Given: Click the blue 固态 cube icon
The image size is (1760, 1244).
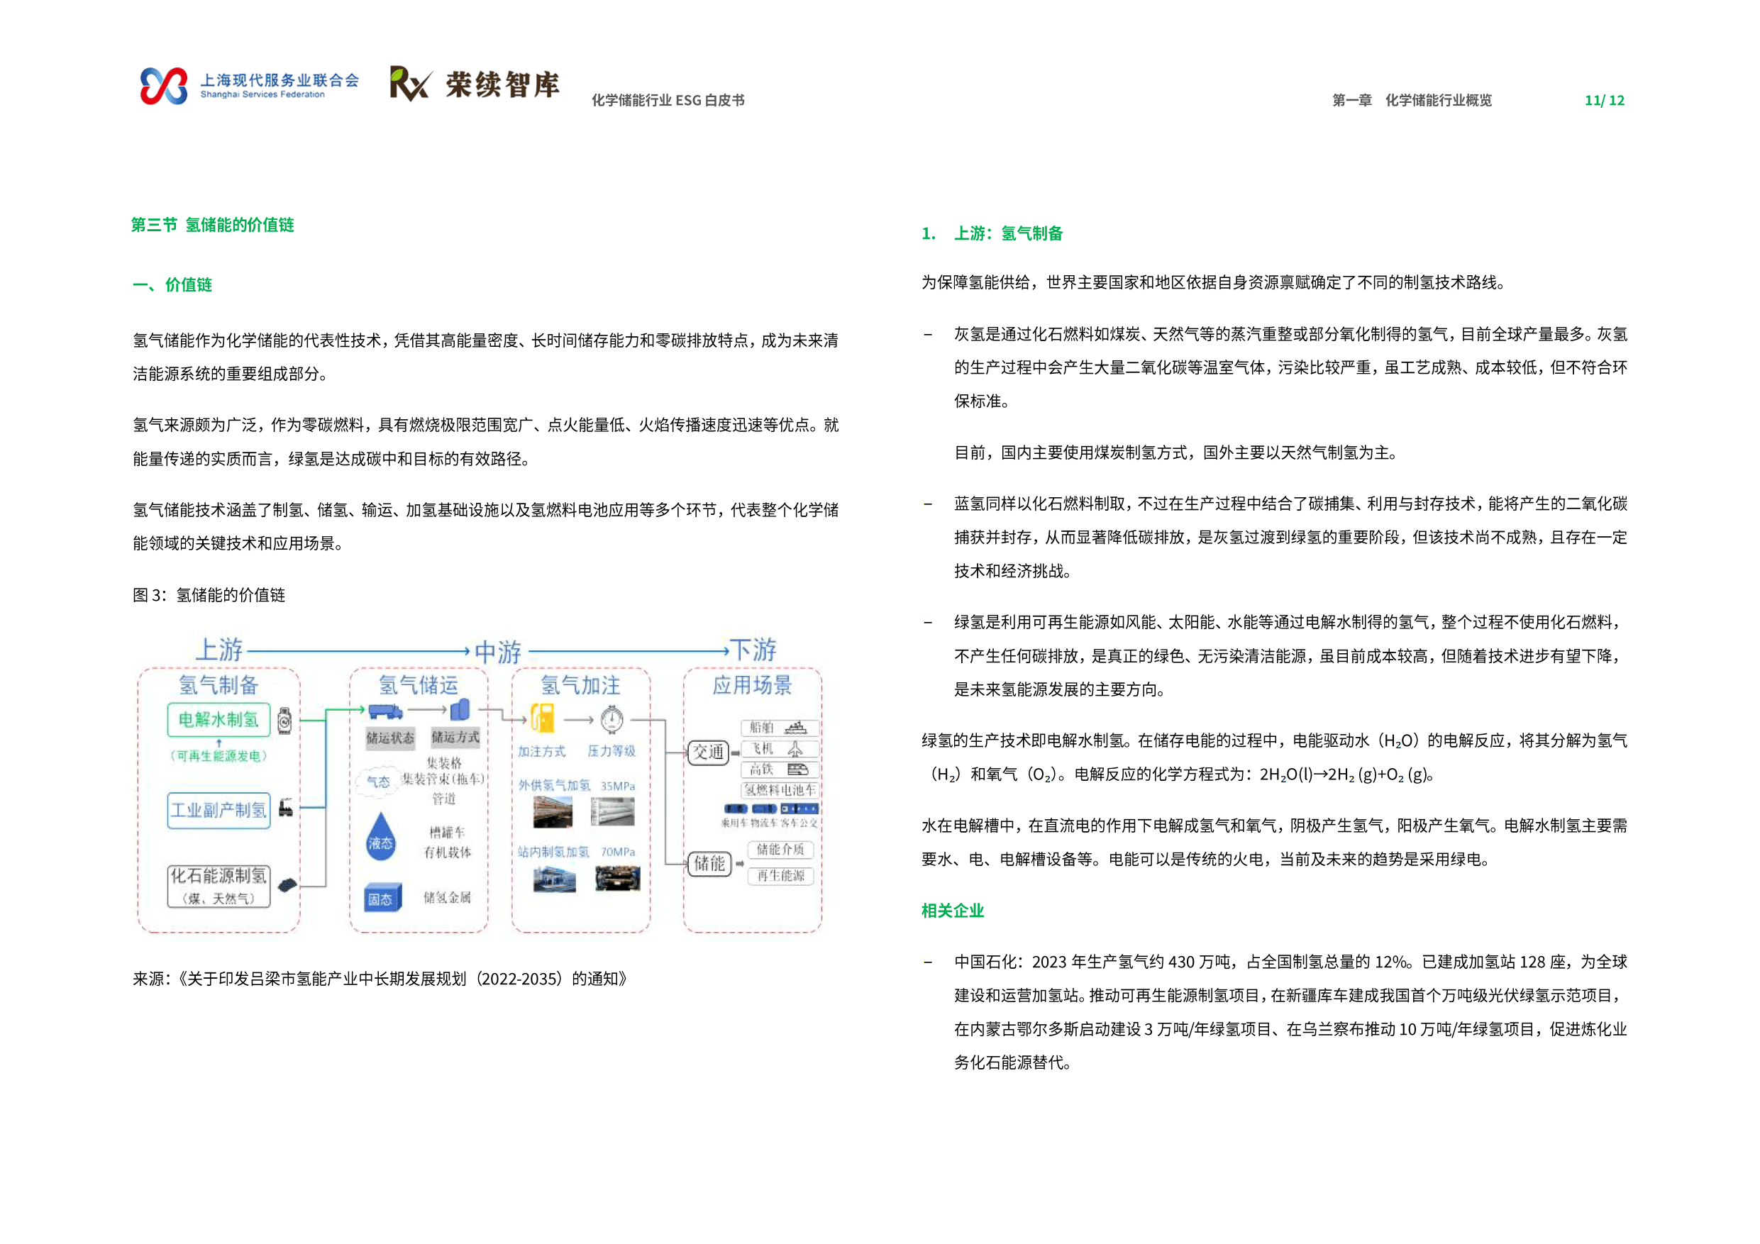Looking at the screenshot, I should pyautogui.click(x=382, y=899).
